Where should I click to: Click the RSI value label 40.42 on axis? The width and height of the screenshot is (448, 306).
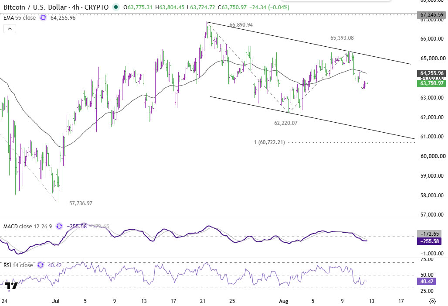pos(427,282)
